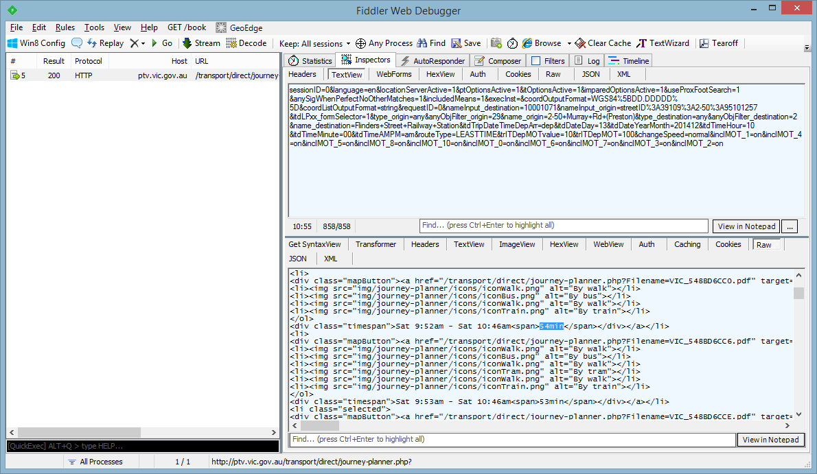Click the camera screenshot icon
Image resolution: width=817 pixels, height=474 pixels.
click(x=496, y=43)
